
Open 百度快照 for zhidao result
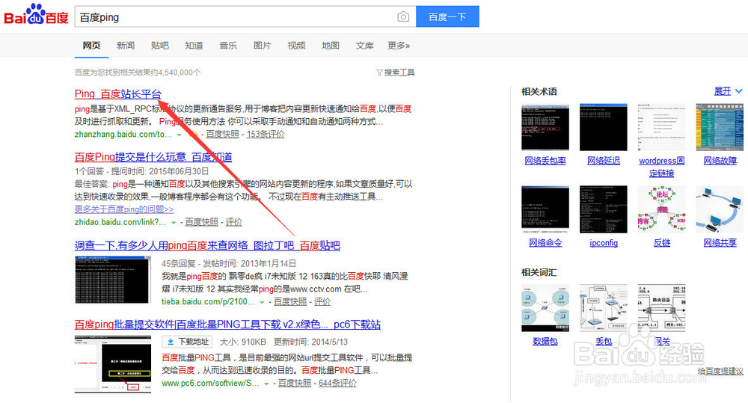click(x=202, y=222)
